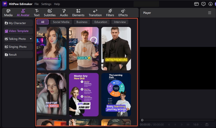Click the play button in player controls
The width and height of the screenshot is (216, 128).
175,124
